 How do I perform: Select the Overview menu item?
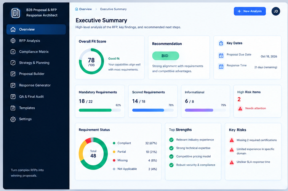pyautogui.click(x=36, y=29)
